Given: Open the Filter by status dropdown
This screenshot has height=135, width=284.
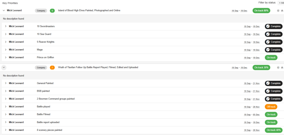Looking at the screenshot, I should click(x=280, y=3).
